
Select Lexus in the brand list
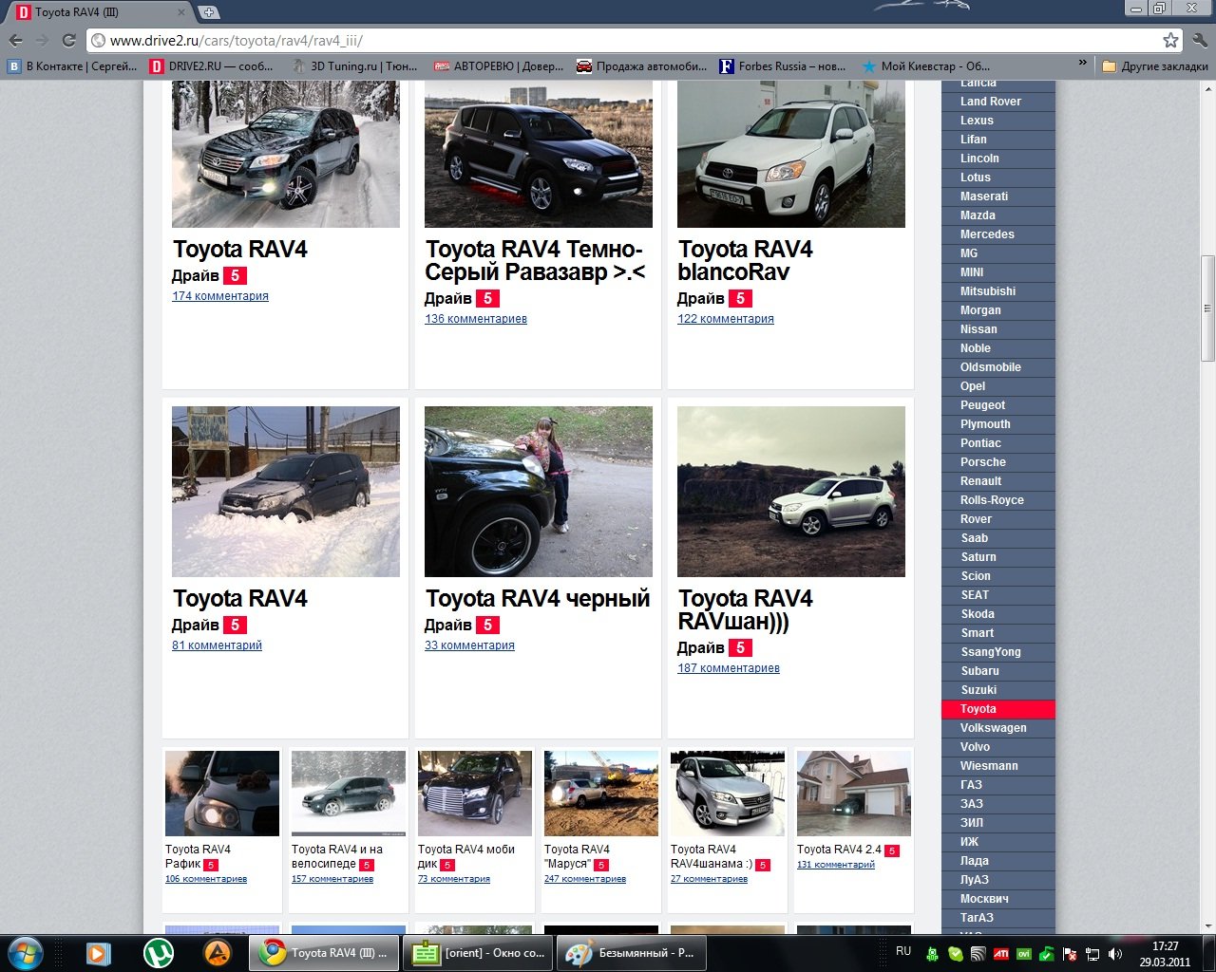click(x=998, y=121)
